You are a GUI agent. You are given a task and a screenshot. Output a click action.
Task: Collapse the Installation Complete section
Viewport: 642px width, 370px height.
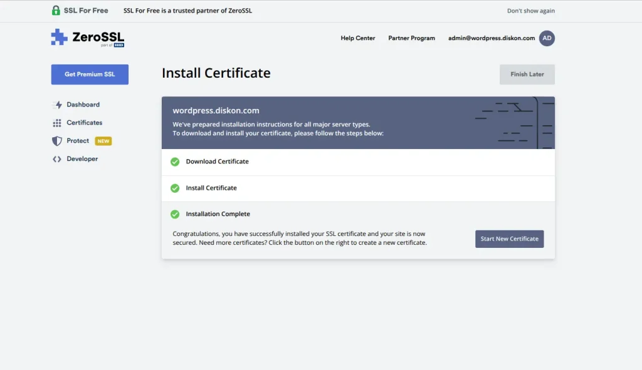point(218,214)
